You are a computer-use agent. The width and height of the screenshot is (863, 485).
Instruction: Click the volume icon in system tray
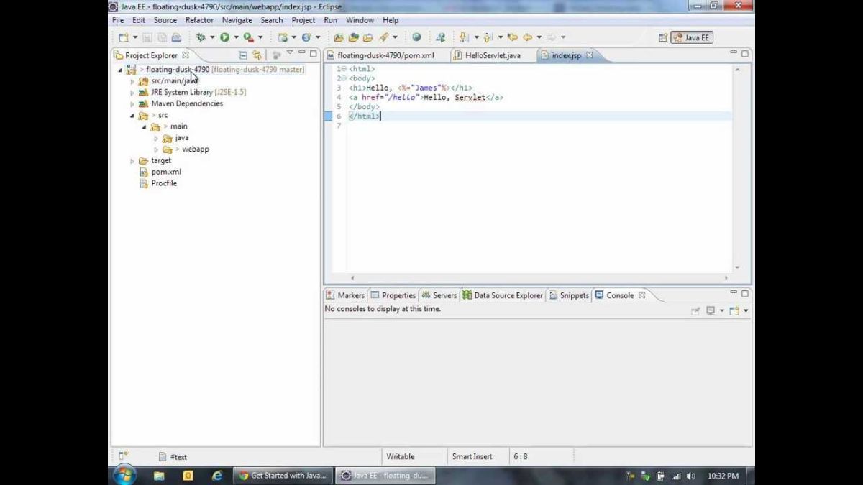pos(691,476)
